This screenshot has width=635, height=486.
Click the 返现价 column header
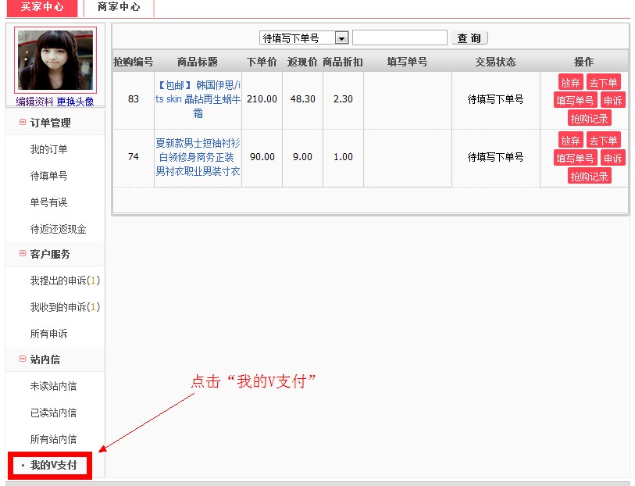[302, 62]
